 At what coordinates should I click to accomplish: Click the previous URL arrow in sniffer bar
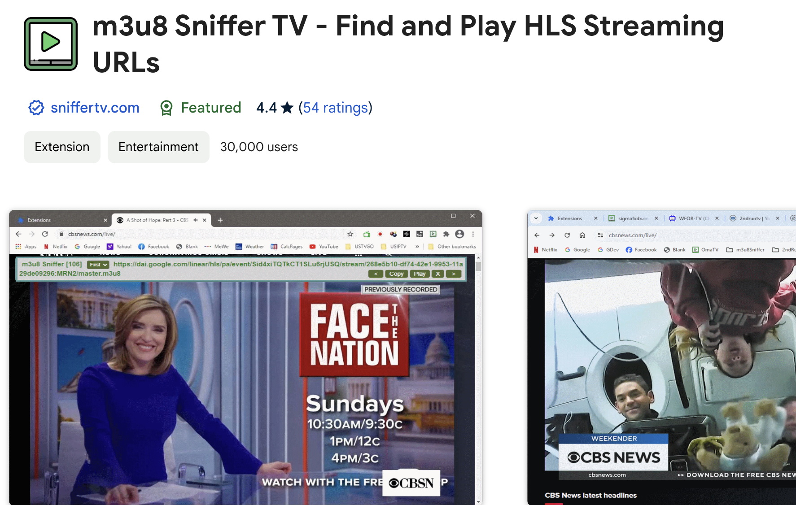coord(376,274)
